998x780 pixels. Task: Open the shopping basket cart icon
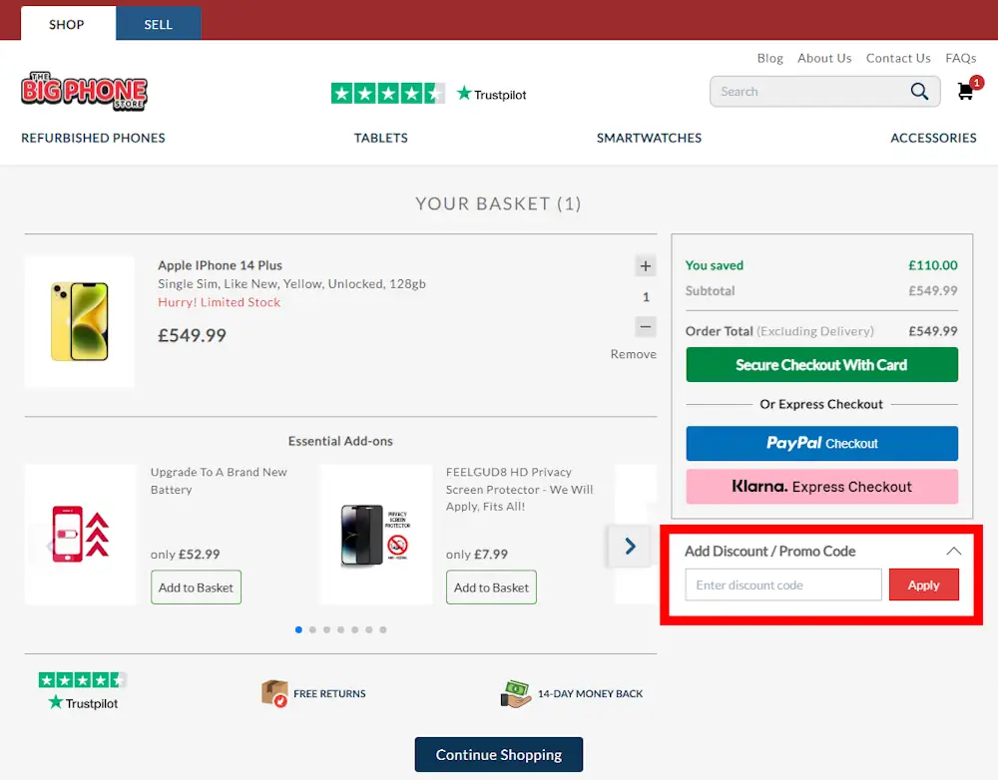[965, 91]
